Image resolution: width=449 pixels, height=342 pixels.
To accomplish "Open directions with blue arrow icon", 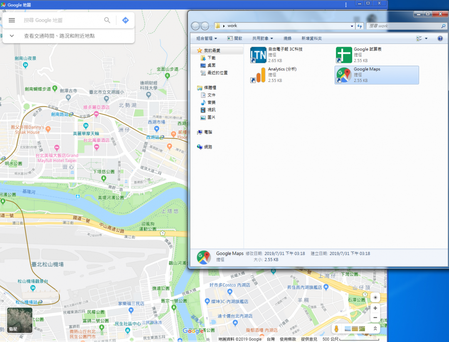I will [x=125, y=20].
